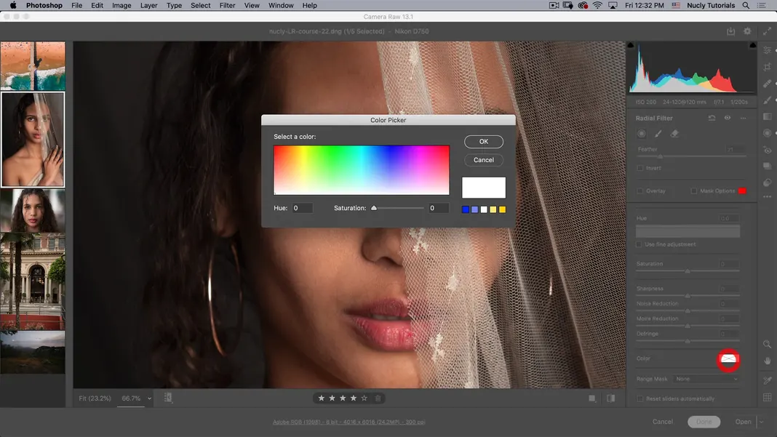
Task: Open the Photoshop application menu
Action: pyautogui.click(x=44, y=5)
